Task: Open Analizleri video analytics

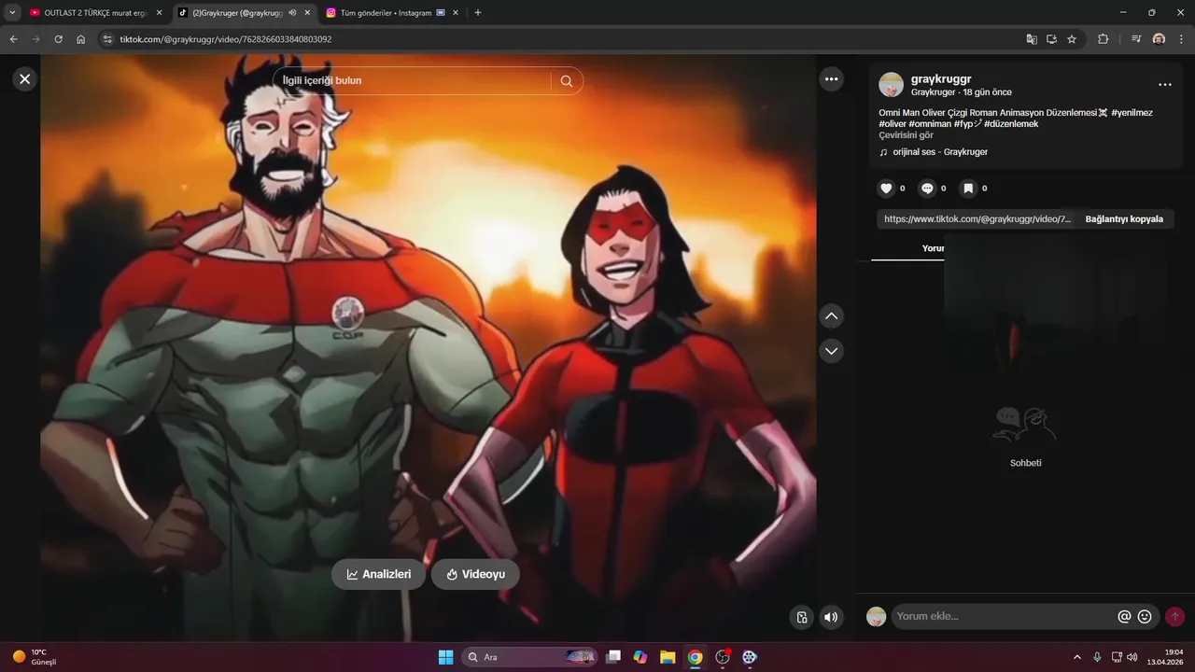Action: [x=378, y=574]
